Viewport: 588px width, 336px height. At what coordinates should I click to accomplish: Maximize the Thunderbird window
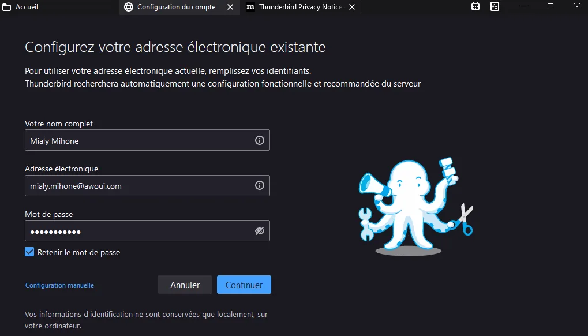550,6
